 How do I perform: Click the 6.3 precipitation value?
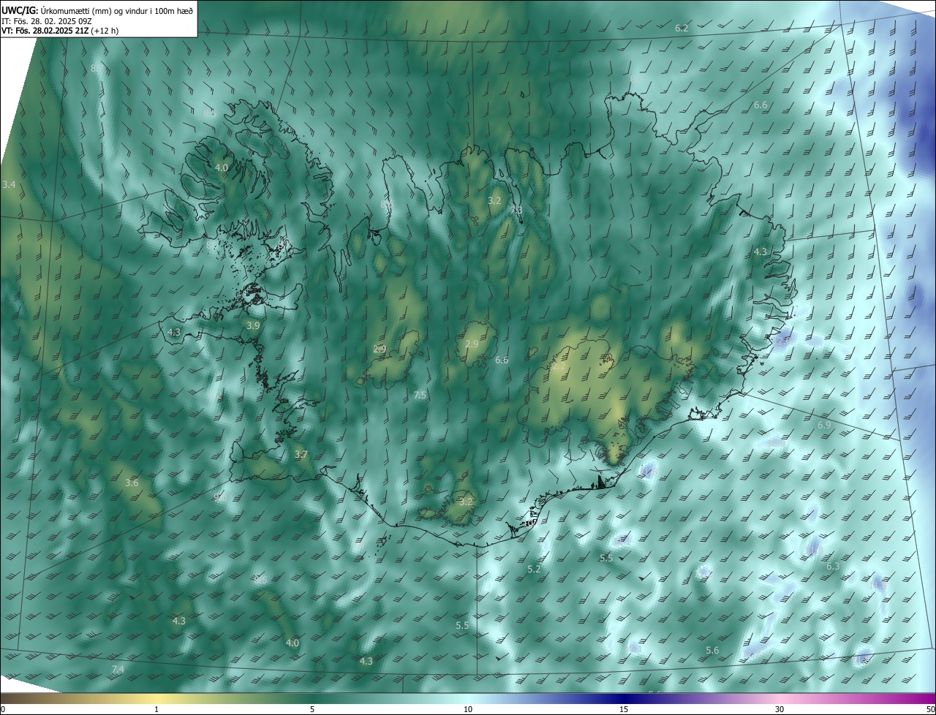click(833, 567)
